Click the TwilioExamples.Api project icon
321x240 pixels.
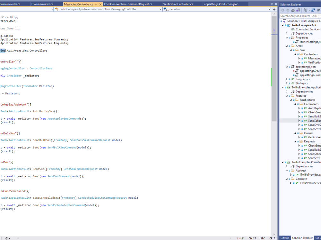coord(289,25)
